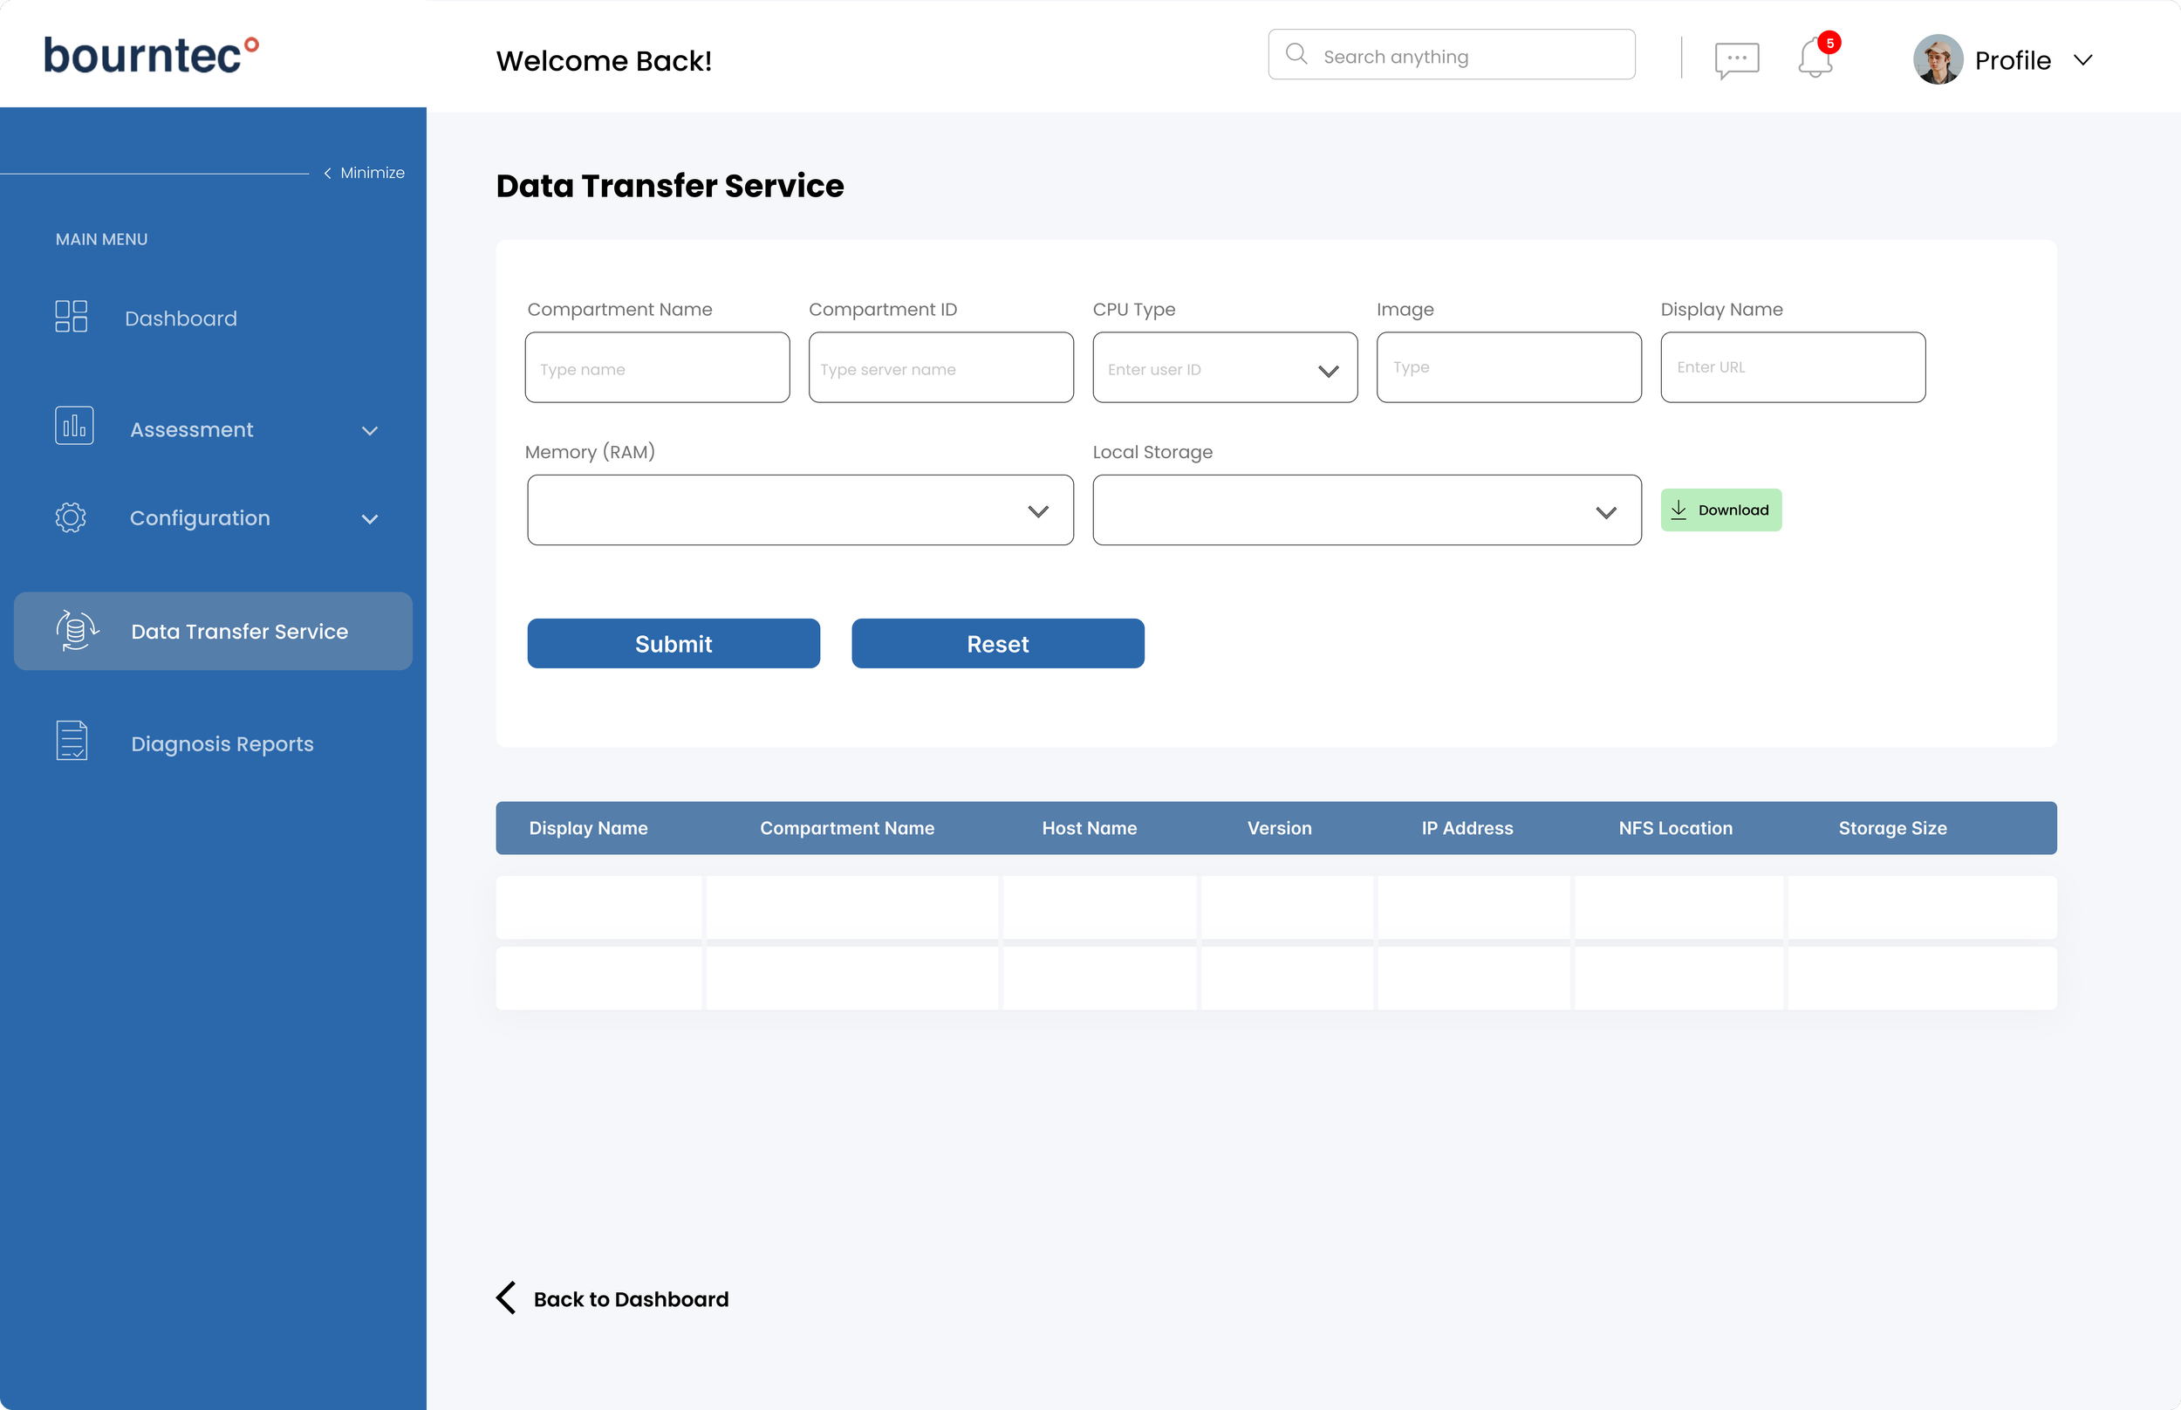This screenshot has width=2181, height=1410.
Task: Open the Memory (RAM) dropdown
Action: 1037,511
